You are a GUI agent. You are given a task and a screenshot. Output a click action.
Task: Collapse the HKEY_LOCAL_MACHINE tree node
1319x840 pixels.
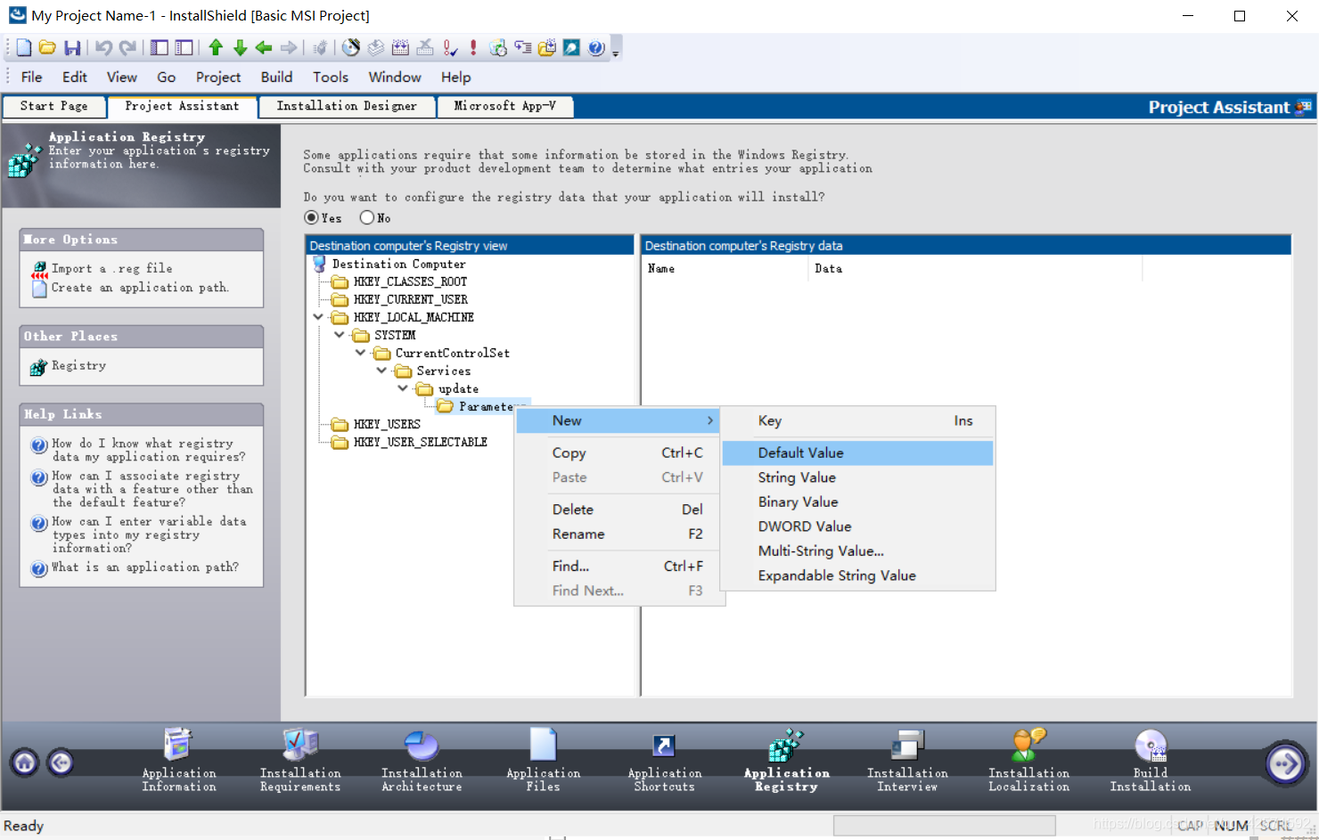318,316
